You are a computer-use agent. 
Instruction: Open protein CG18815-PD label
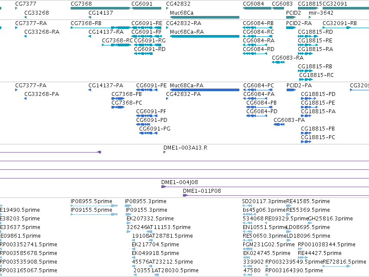tap(318, 94)
